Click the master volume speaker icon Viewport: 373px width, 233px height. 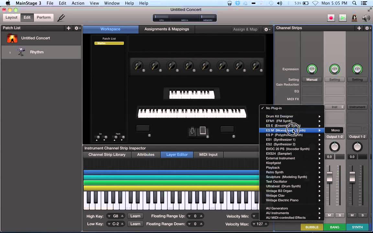click(x=366, y=18)
